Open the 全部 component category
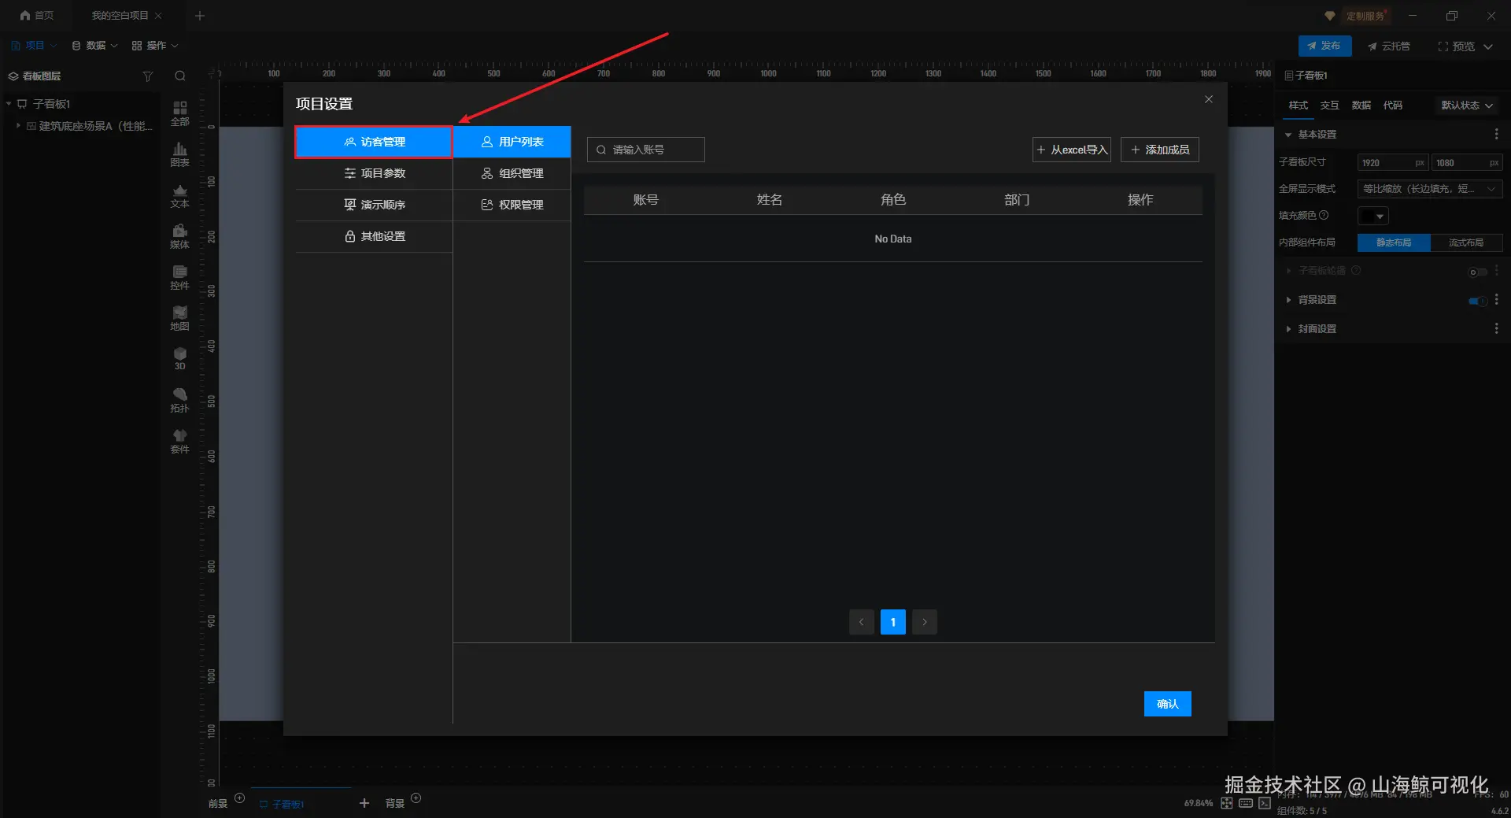Viewport: 1511px width, 818px height. click(180, 113)
